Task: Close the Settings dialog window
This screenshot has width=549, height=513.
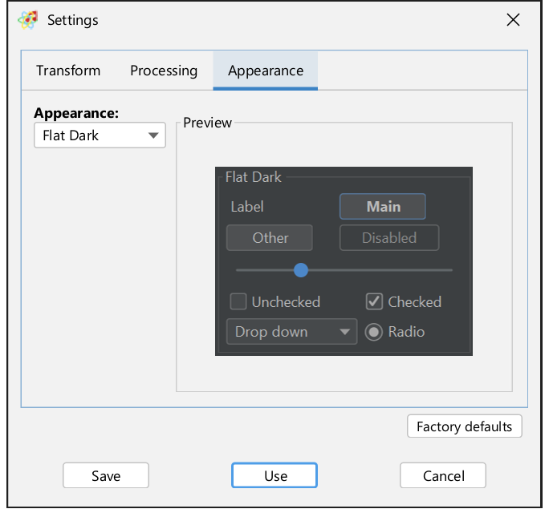Action: coord(513,20)
